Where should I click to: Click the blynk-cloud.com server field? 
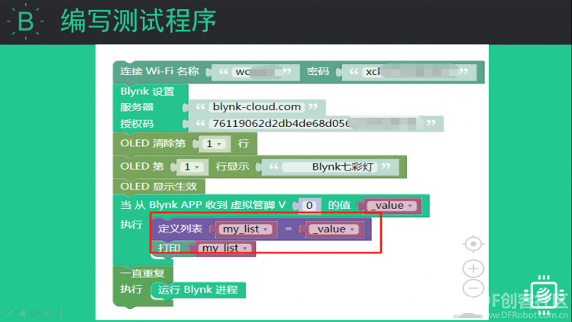[257, 107]
